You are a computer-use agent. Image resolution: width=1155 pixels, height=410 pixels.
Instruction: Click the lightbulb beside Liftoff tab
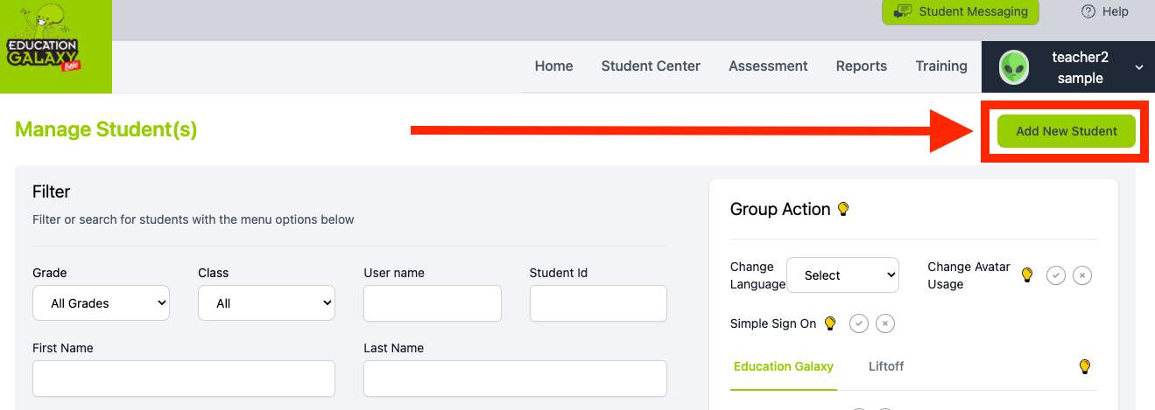(x=1085, y=366)
